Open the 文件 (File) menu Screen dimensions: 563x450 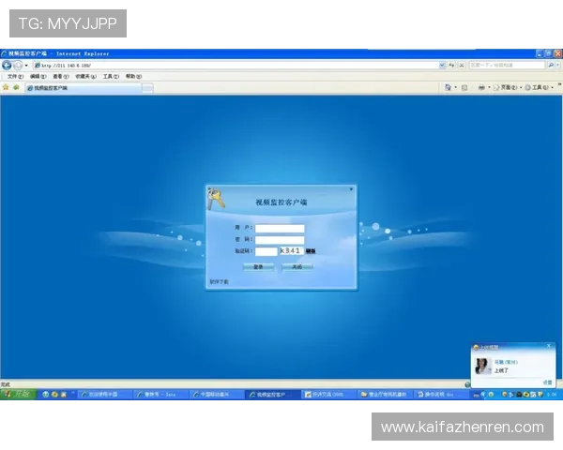coord(15,76)
